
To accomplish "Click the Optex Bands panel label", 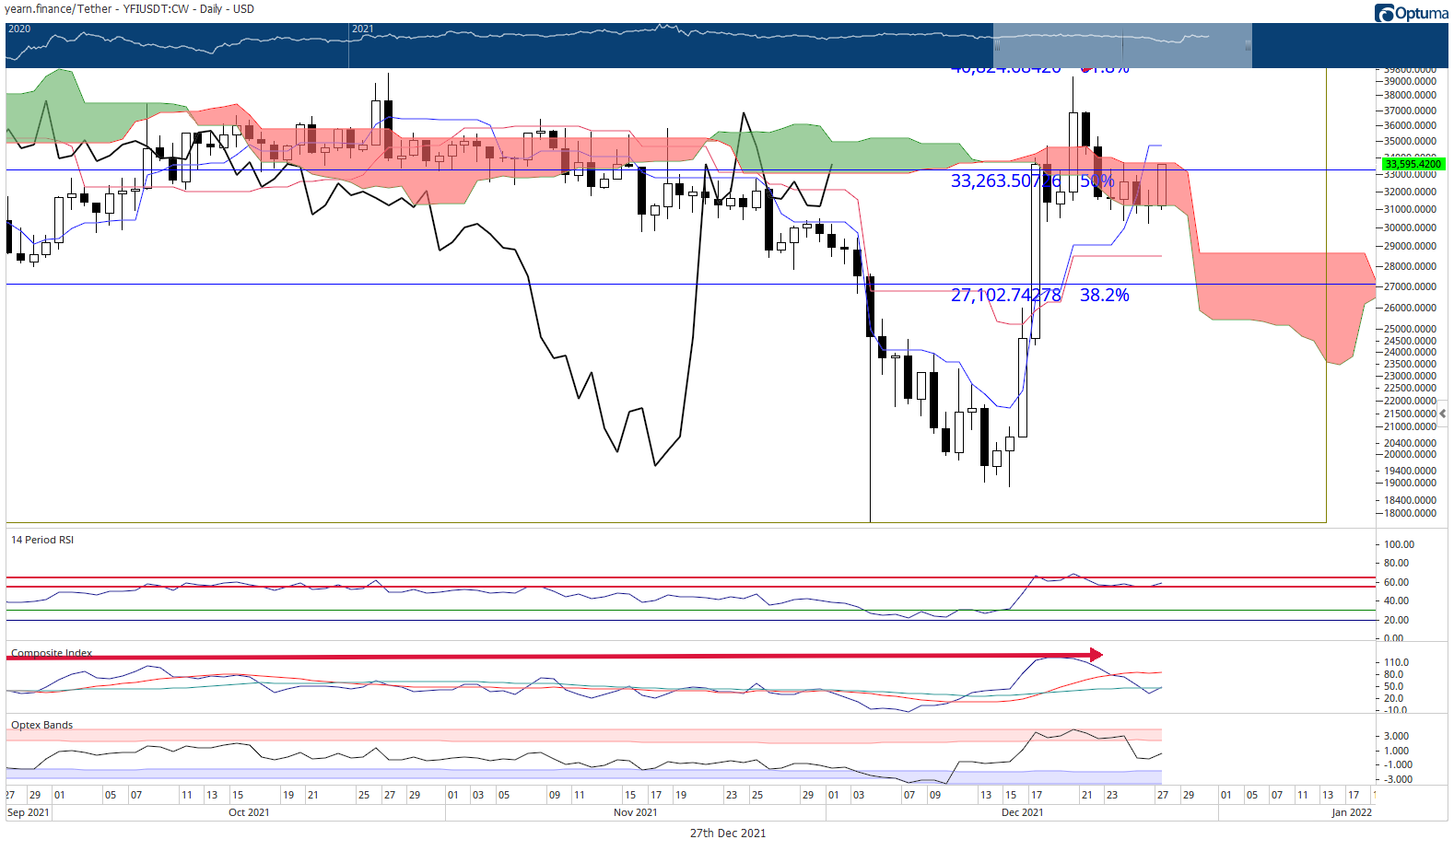I will [x=41, y=725].
